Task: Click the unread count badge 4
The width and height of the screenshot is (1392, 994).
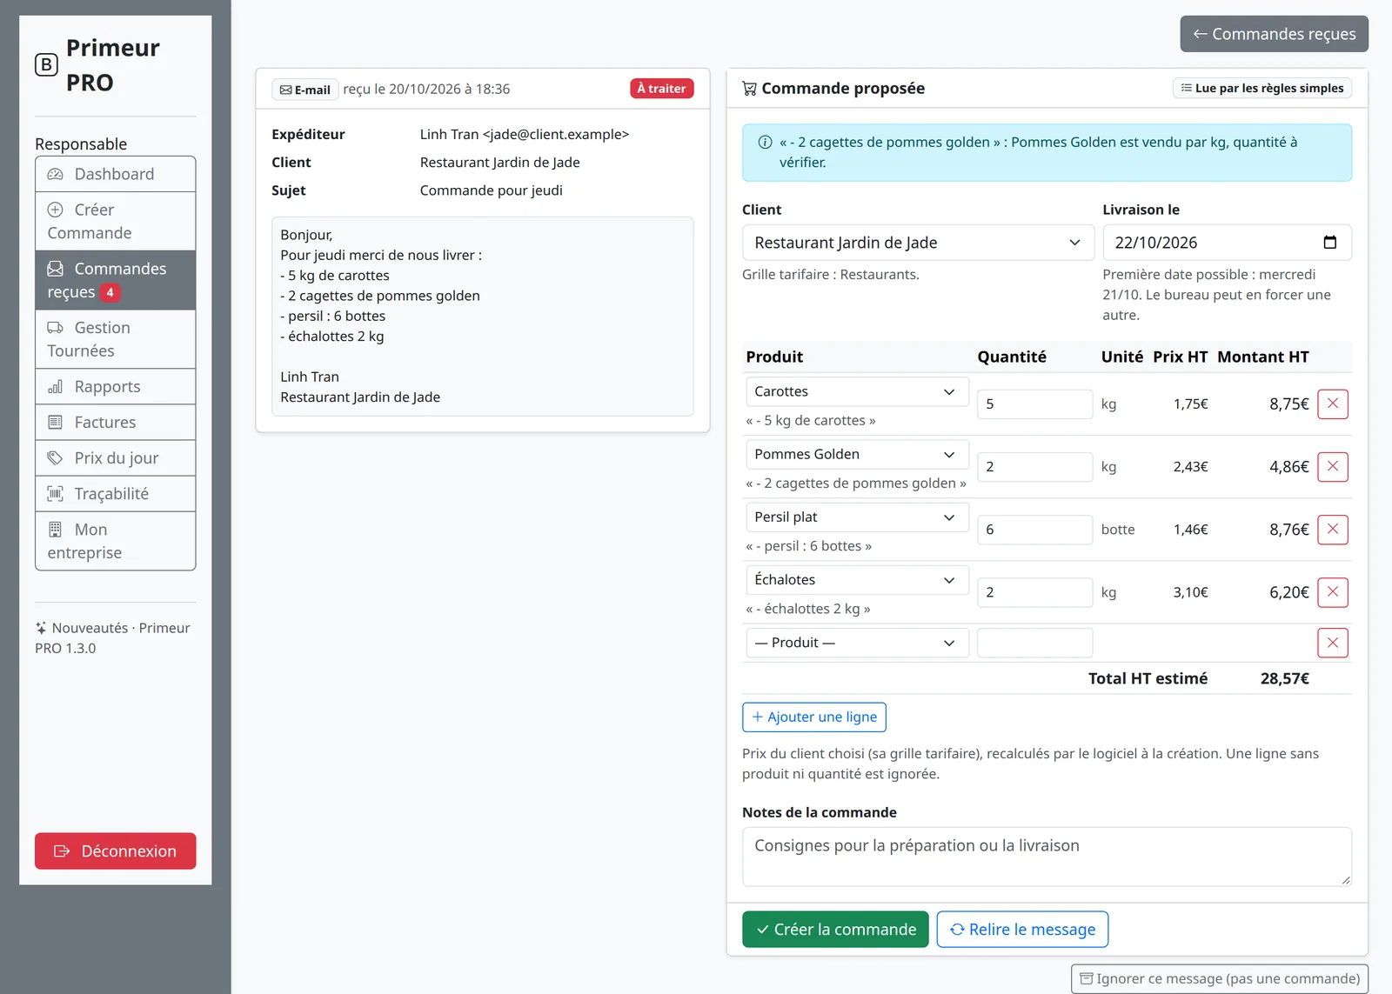Action: pos(110,292)
